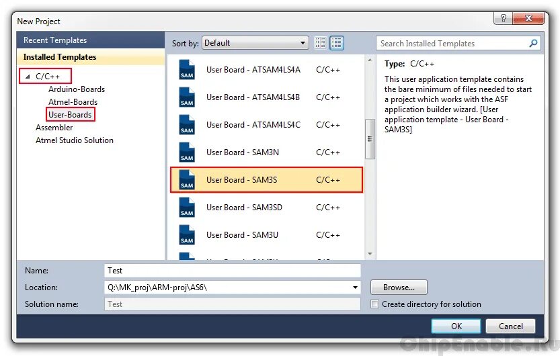
Task: Click the SAM icon beside SAM3U
Action: pyautogui.click(x=187, y=234)
